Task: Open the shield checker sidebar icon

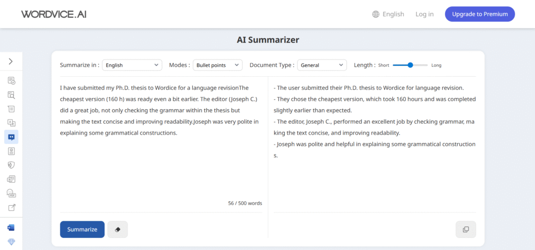Action: point(11,165)
